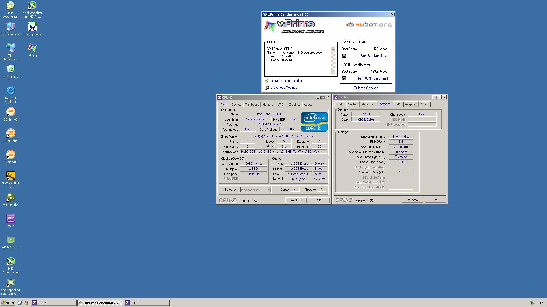Open SPD tab in right CPU-Z window

point(397,104)
